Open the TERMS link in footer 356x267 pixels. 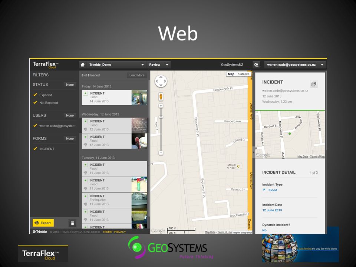(108, 232)
